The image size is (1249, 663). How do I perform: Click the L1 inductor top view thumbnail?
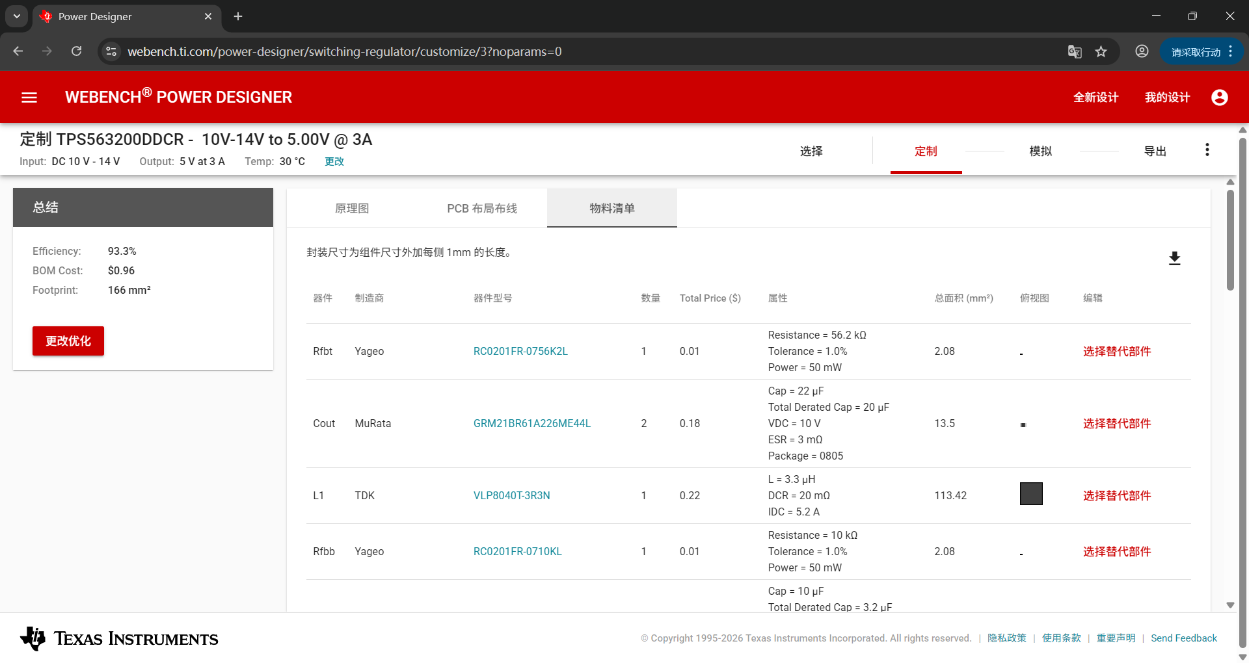(x=1031, y=494)
